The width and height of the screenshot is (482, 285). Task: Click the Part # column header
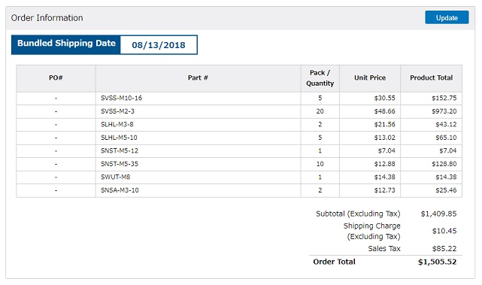pos(198,78)
